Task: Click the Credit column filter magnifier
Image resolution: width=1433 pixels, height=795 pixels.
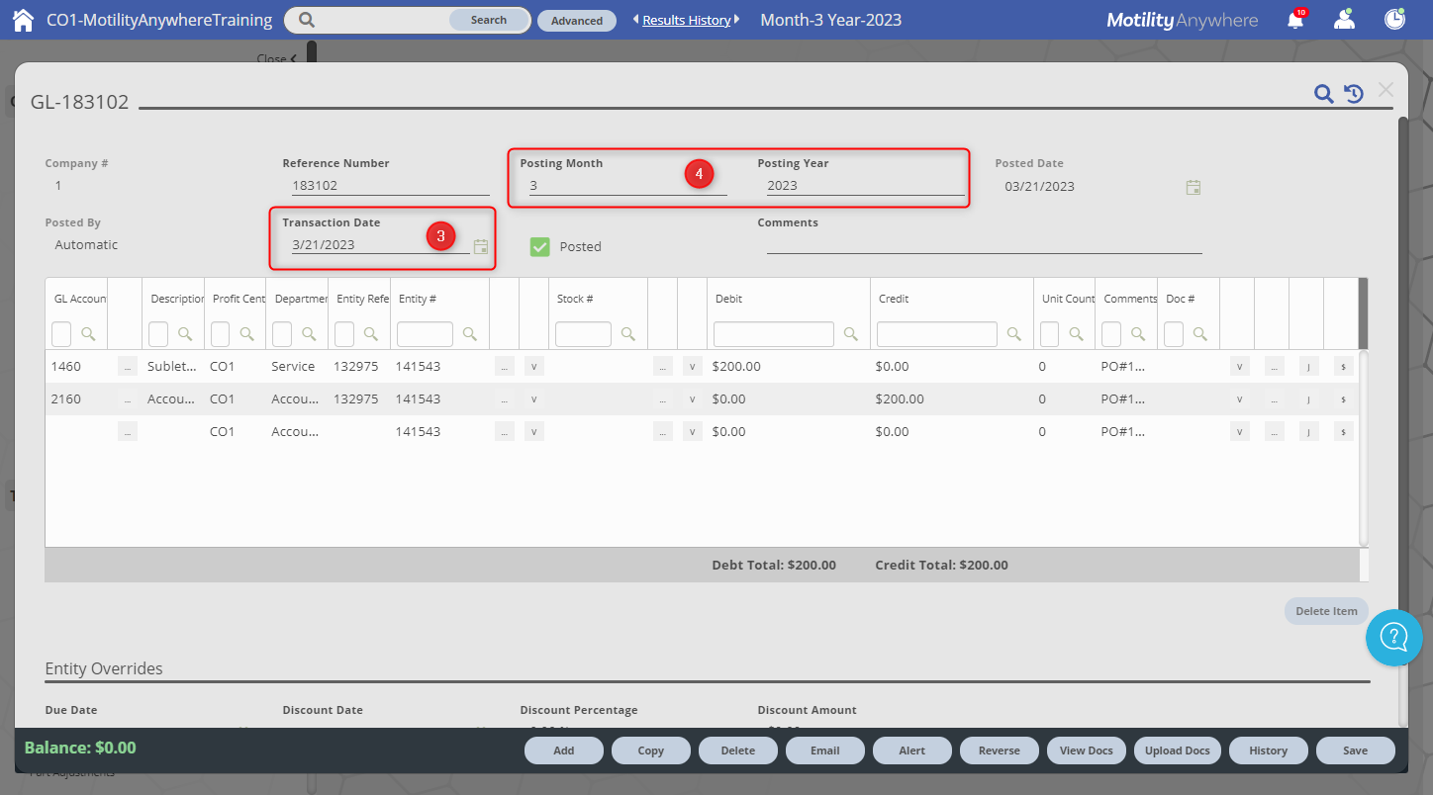Action: (x=1014, y=334)
